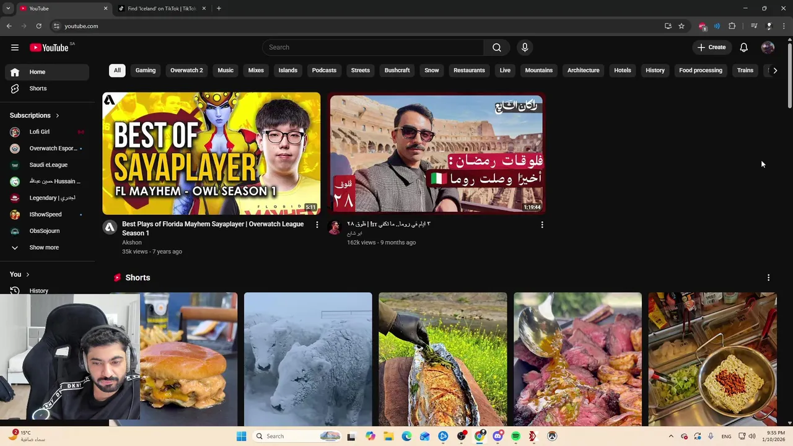Open the Lofi Girl channel
The height and width of the screenshot is (446, 793).
point(47,132)
